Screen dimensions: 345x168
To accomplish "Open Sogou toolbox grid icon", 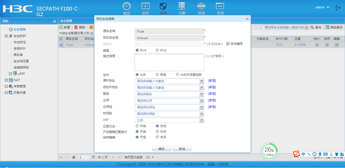I will coord(342,154).
